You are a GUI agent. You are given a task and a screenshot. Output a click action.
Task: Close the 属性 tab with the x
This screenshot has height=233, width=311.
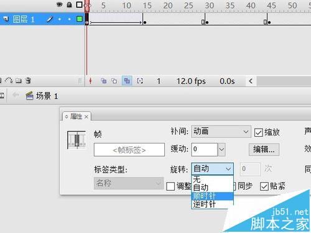point(86,117)
